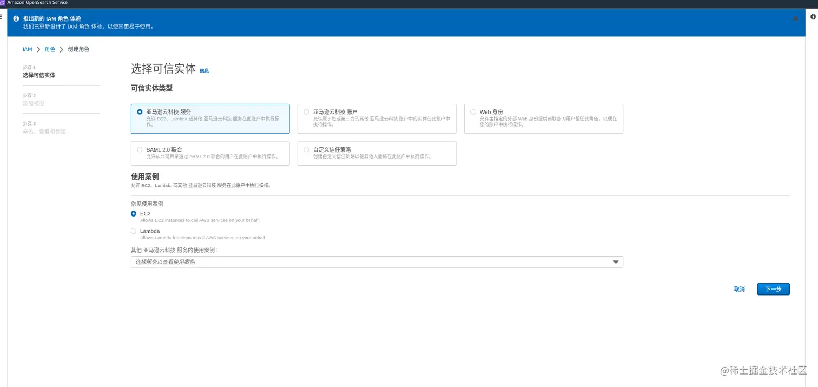Click the info icon in the blue banner
This screenshot has width=818, height=387.
(16, 18)
